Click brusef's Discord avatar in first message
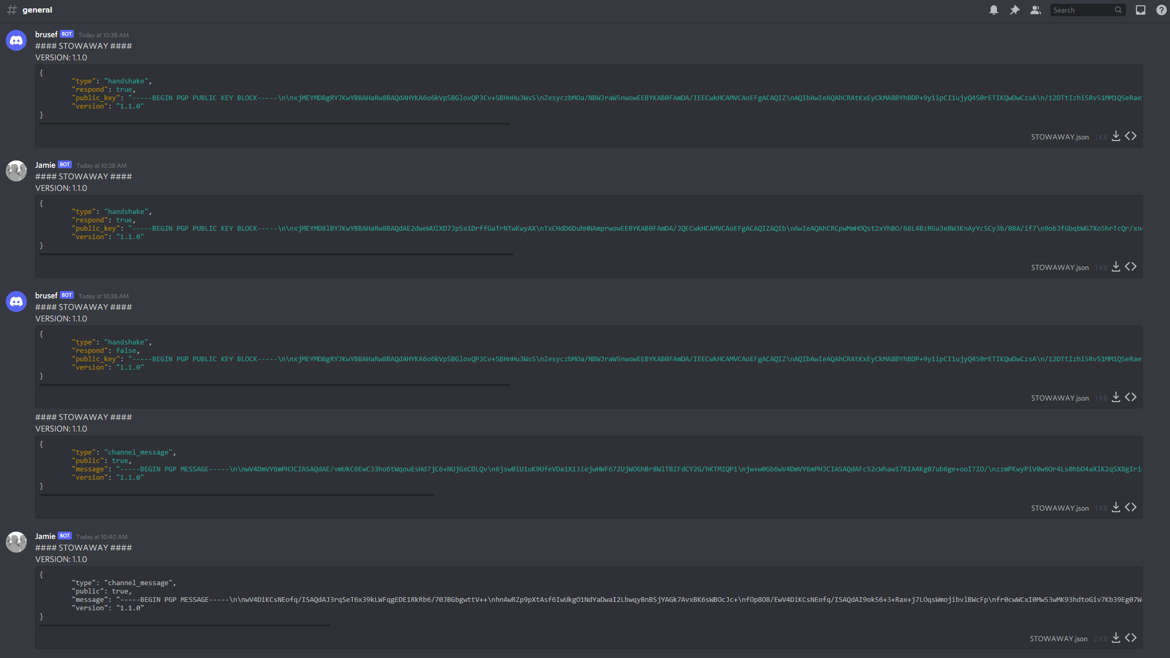 (16, 40)
